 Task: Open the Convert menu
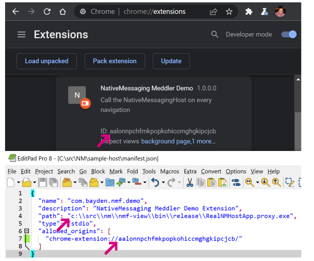[211, 171]
